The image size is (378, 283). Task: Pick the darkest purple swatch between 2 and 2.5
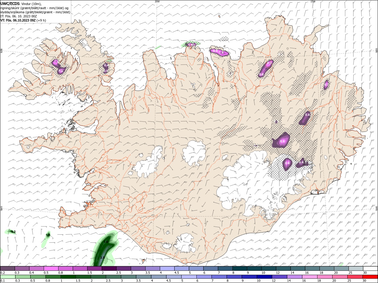pos(109,269)
